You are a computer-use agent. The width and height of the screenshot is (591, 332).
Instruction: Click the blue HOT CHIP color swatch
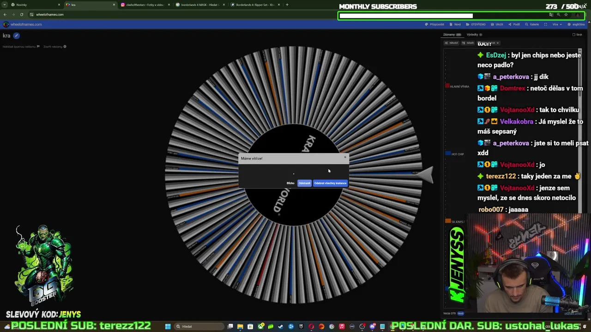(x=447, y=154)
